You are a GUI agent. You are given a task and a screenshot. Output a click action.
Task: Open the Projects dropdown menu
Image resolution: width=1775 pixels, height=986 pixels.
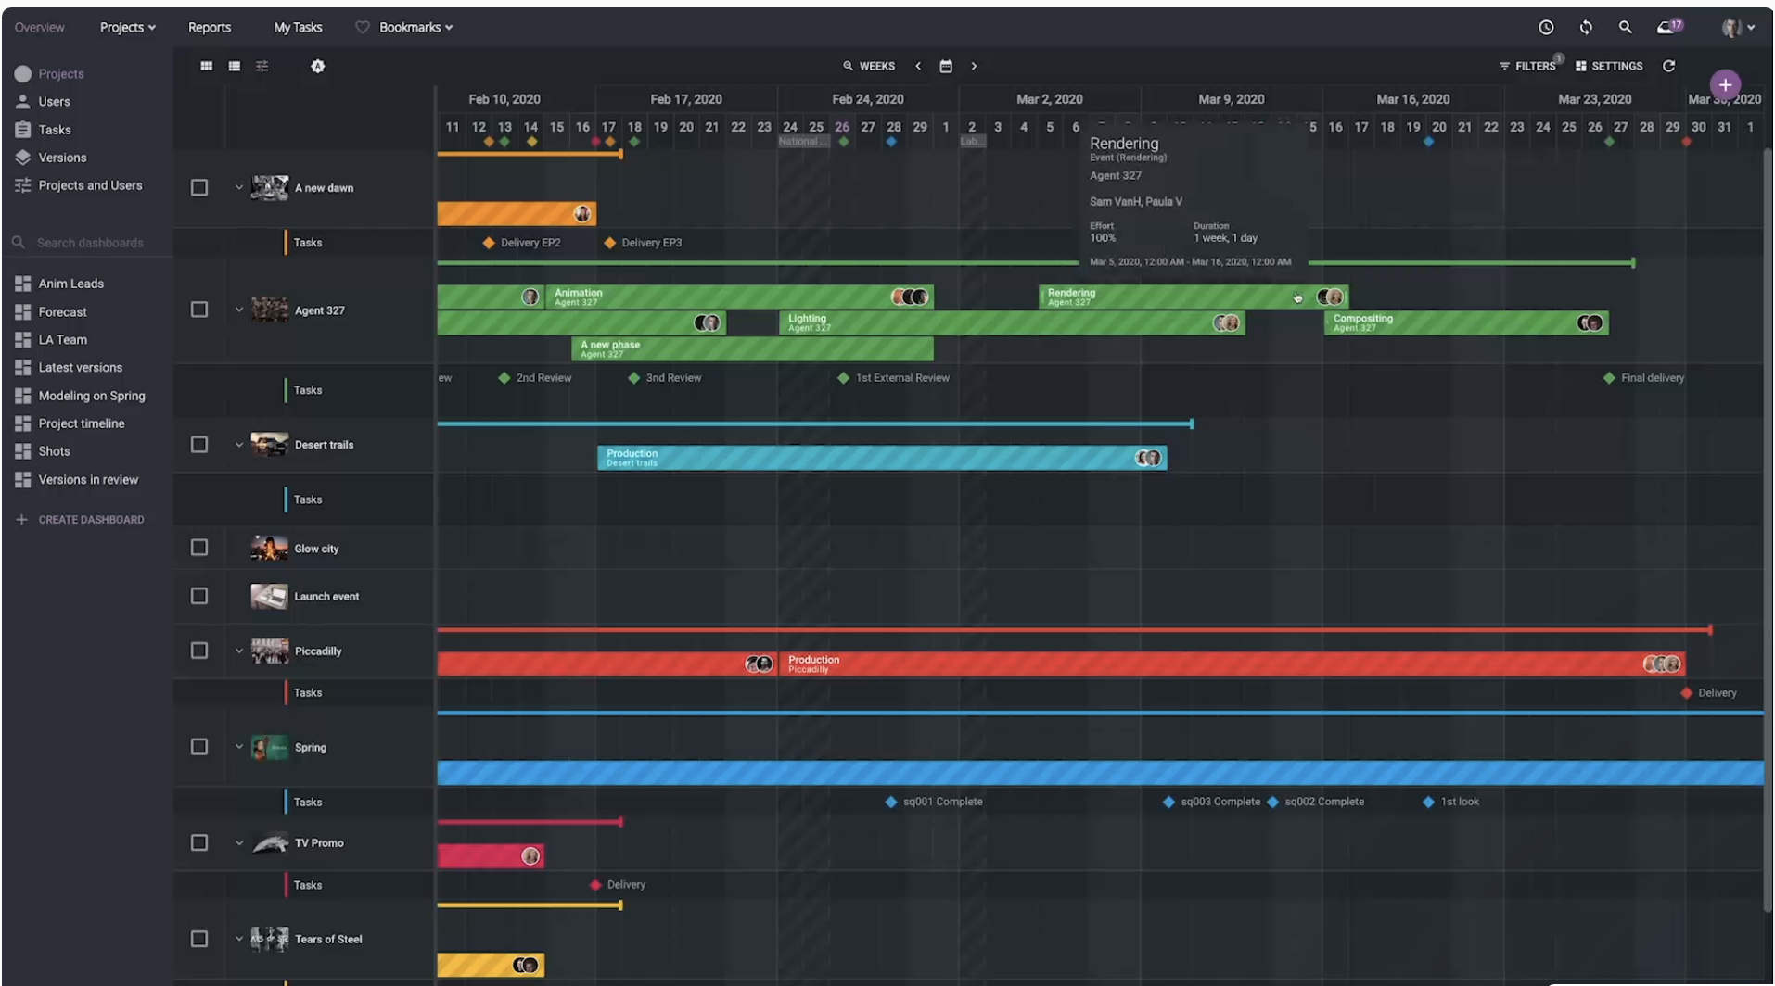click(127, 28)
